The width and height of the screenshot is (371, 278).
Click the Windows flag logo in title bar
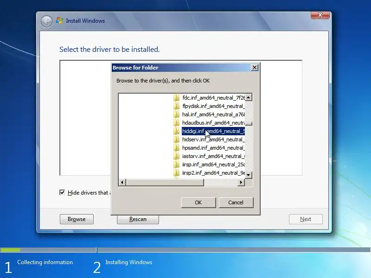coord(59,20)
